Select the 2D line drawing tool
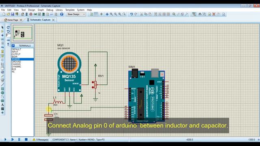This screenshot has height=146, width=260. (x=2, y=85)
